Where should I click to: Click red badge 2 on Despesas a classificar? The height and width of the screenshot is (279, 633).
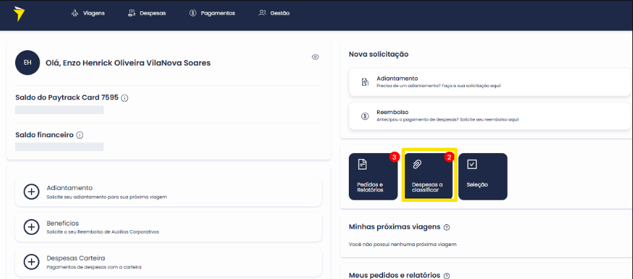[449, 157]
